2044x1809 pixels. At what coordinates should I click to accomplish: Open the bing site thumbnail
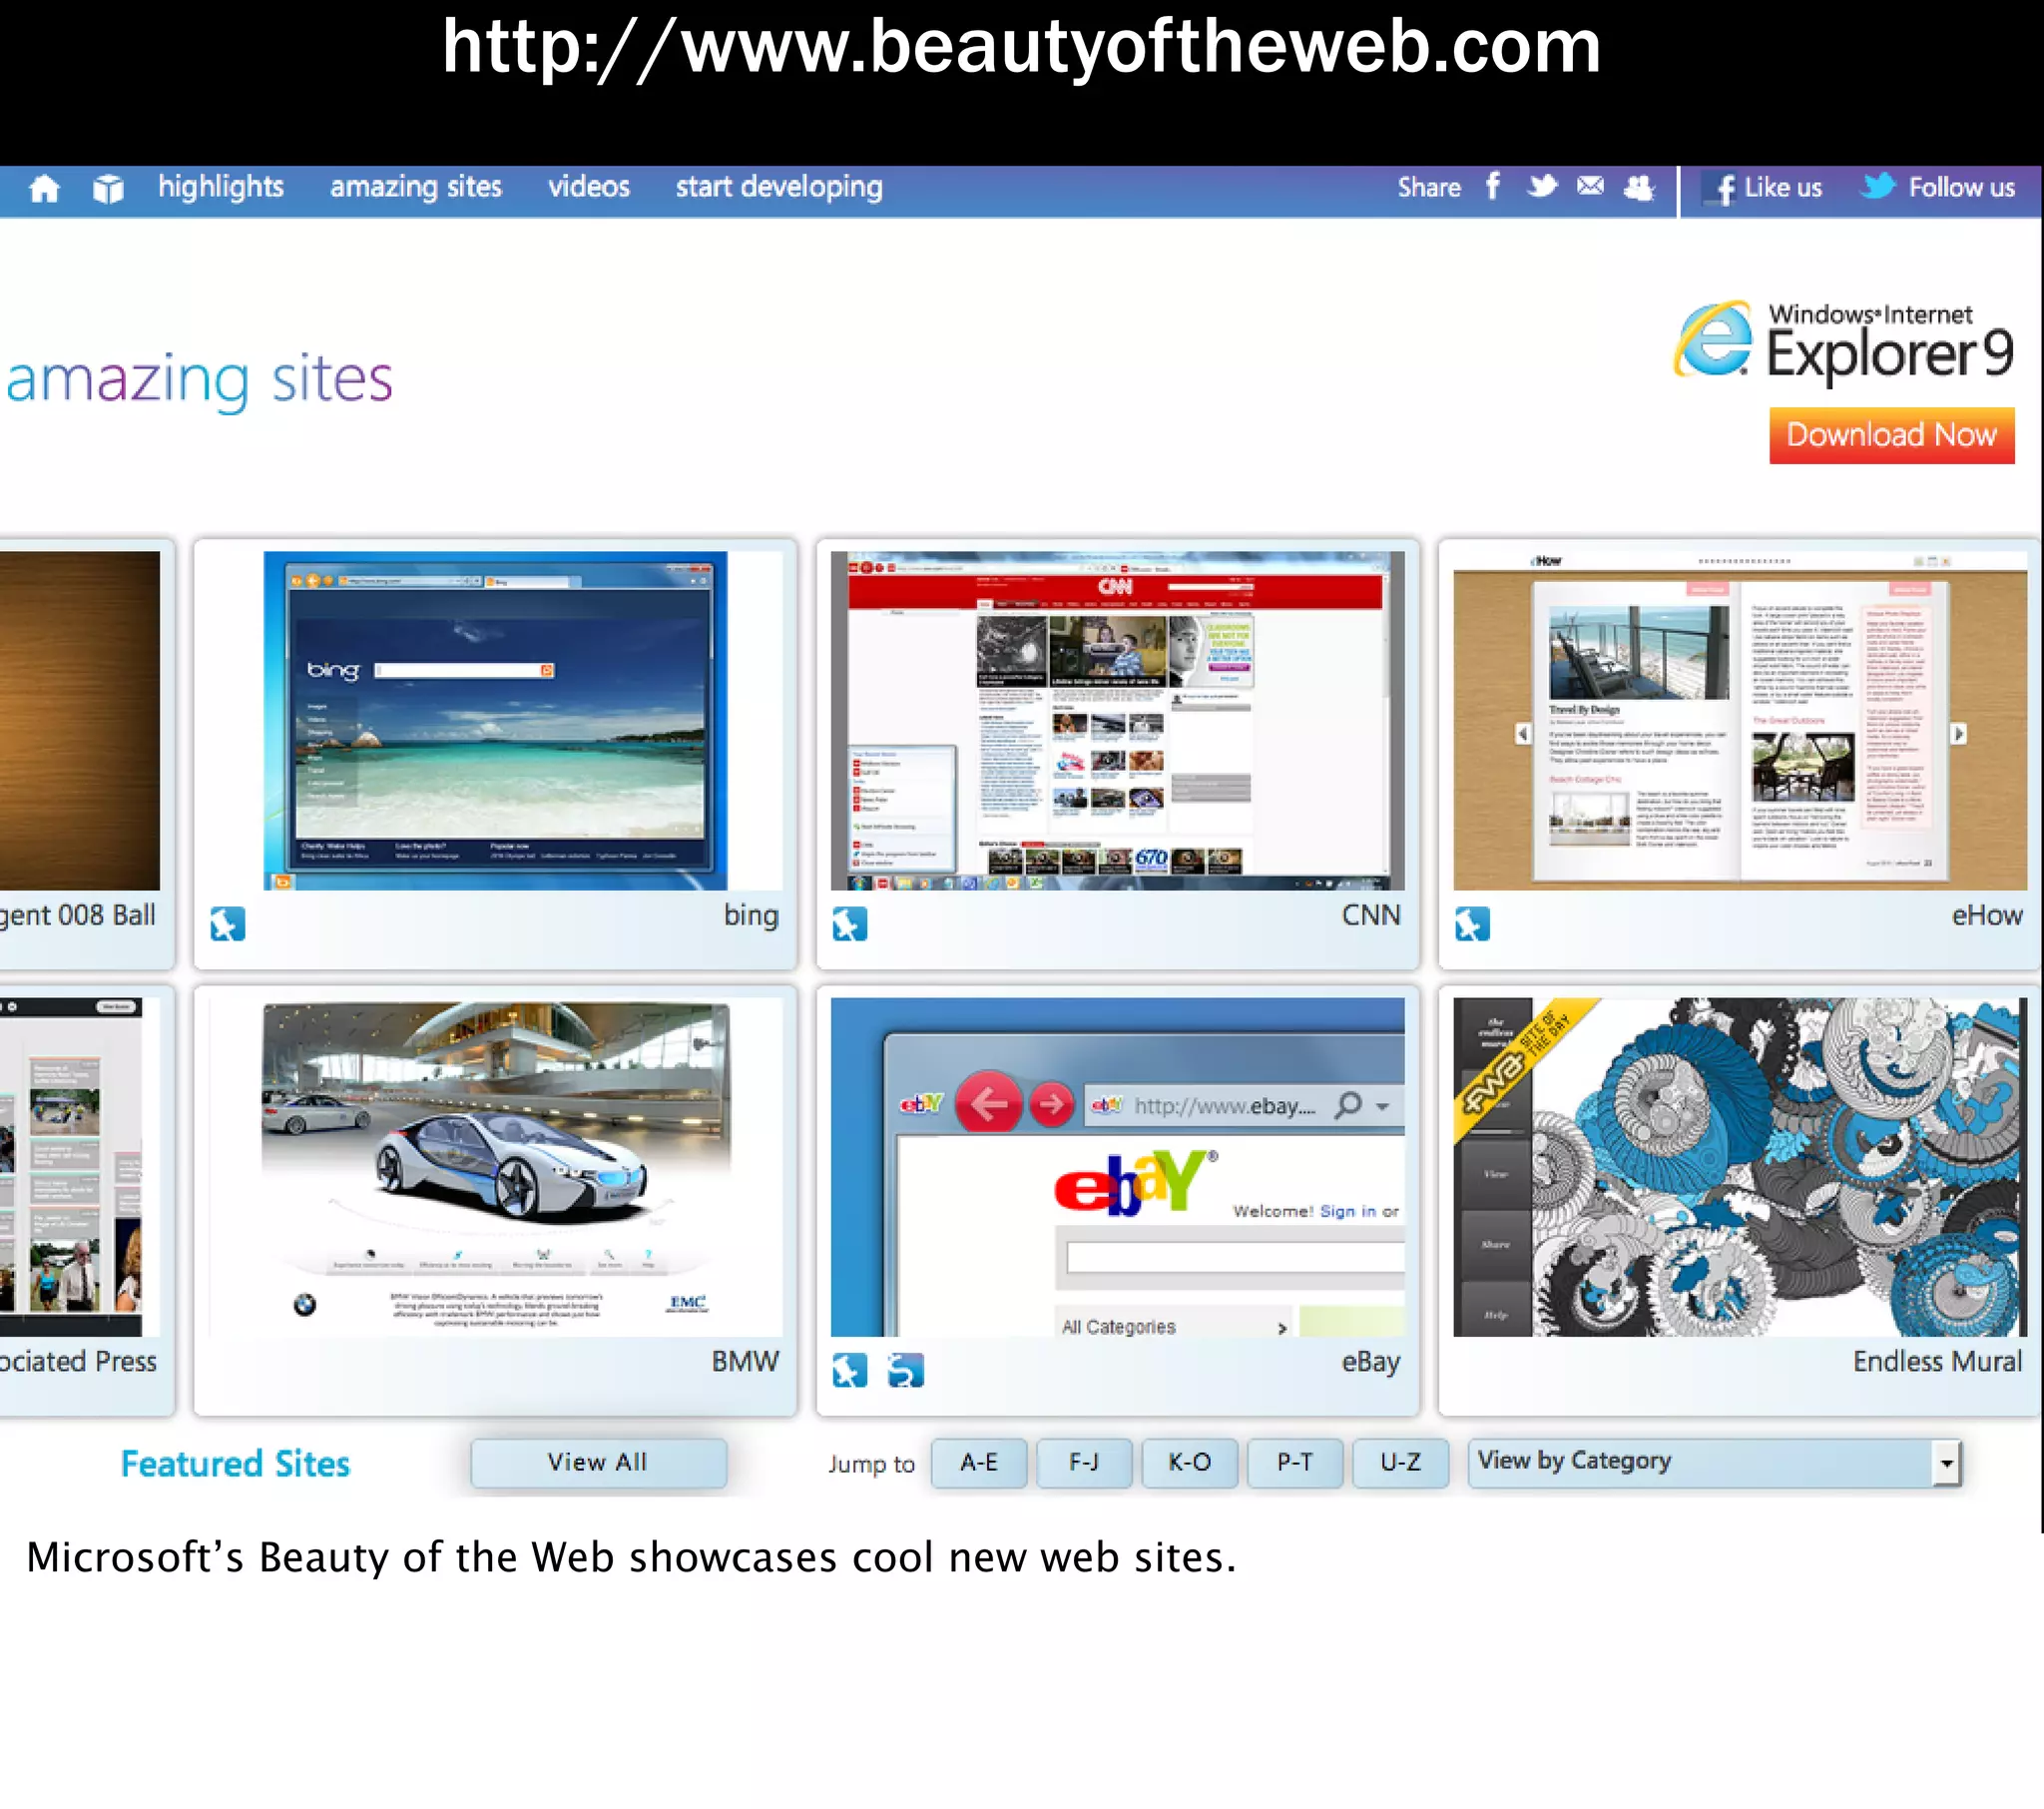pyautogui.click(x=495, y=721)
